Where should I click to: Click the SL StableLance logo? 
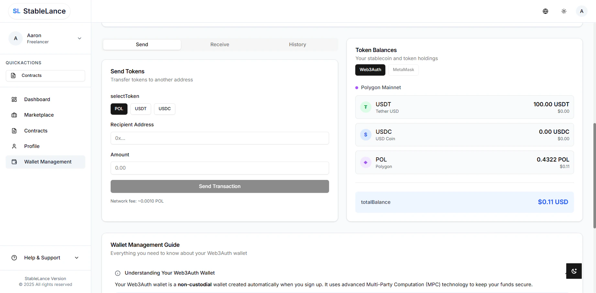click(39, 11)
